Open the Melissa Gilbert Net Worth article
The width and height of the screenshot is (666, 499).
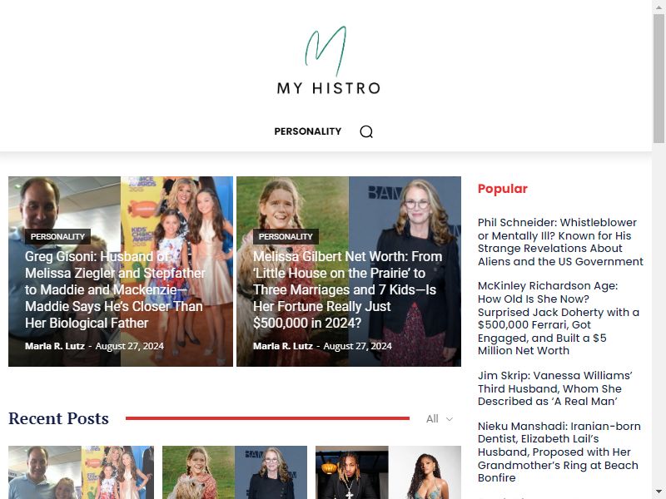[x=347, y=289]
